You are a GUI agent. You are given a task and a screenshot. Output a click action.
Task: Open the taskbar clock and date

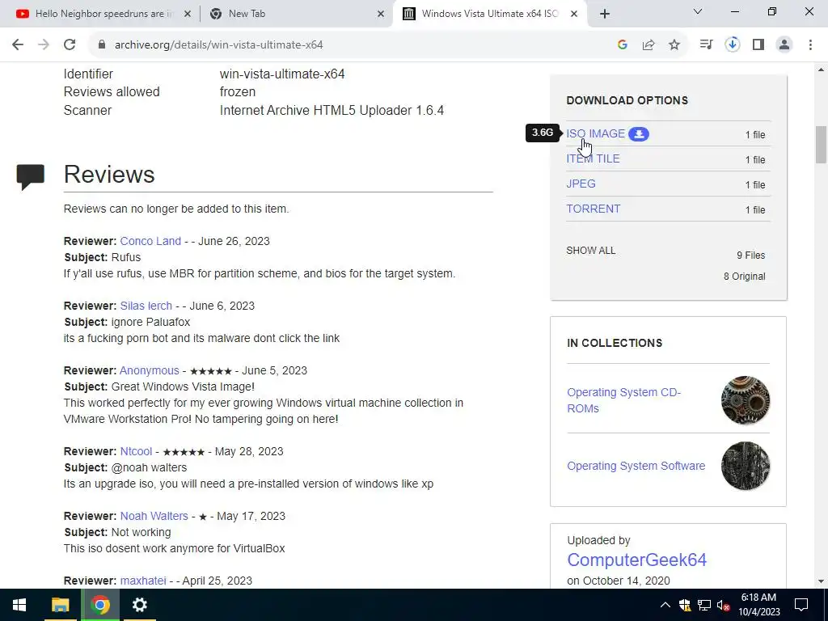coord(758,605)
